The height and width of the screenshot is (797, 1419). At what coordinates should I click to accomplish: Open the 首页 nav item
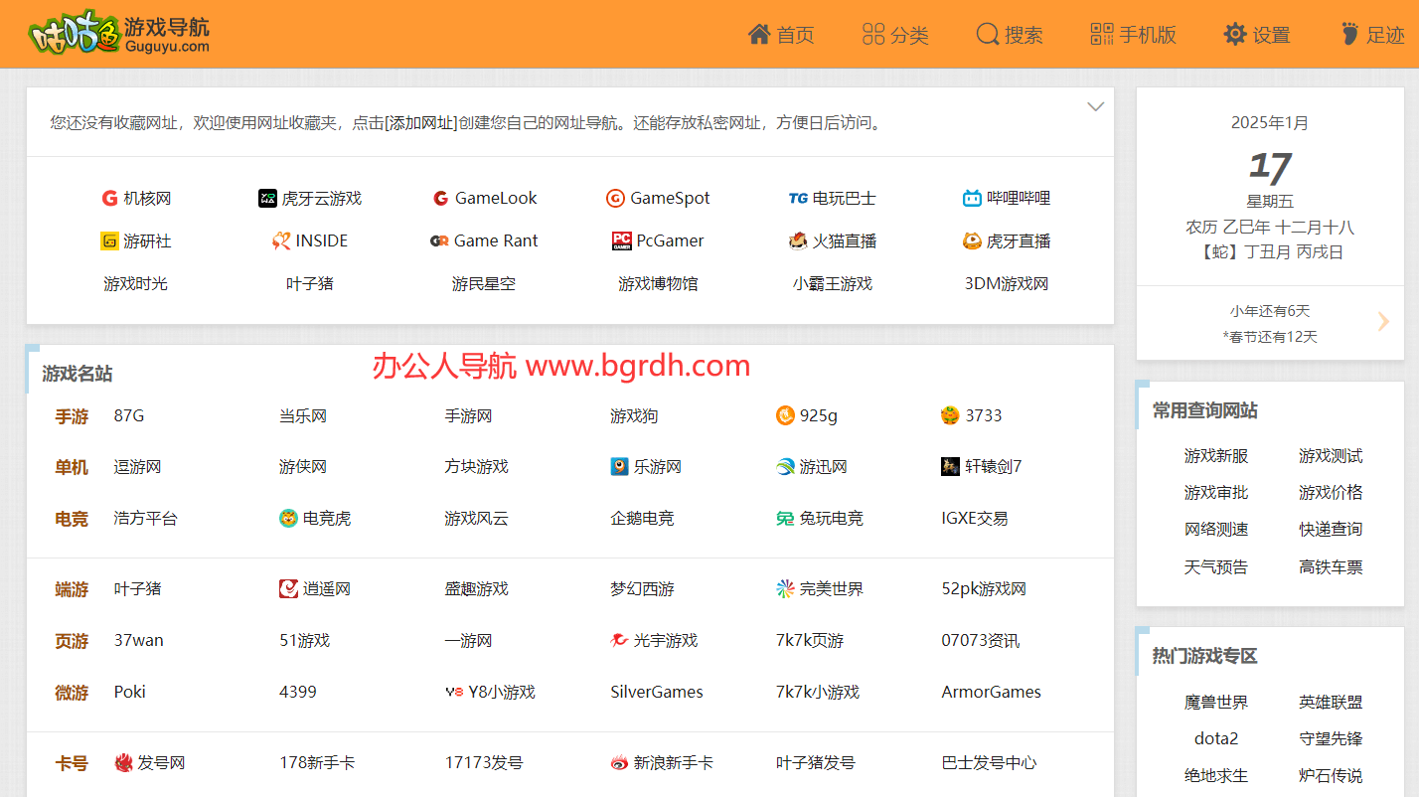tap(781, 34)
